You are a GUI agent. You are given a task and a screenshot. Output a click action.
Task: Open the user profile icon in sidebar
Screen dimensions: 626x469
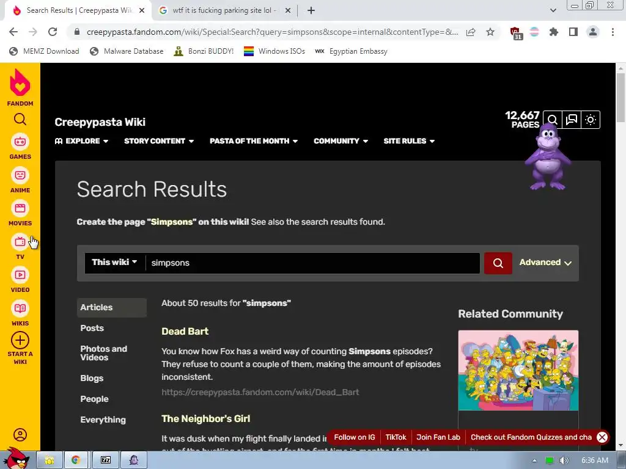click(20, 434)
